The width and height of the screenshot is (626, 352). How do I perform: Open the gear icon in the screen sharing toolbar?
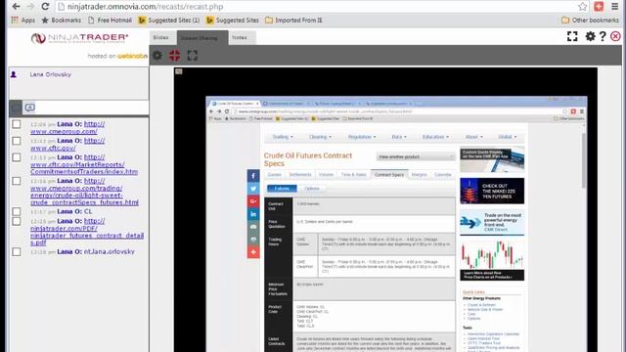click(157, 55)
